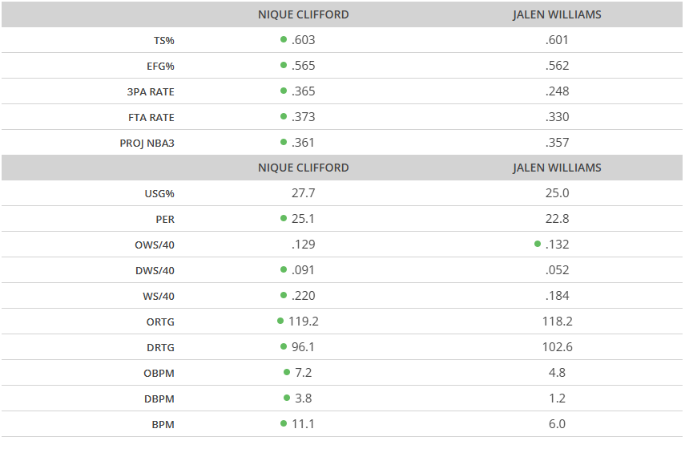Click the green dot beside .603
The width and height of the screenshot is (685, 449).
(284, 39)
